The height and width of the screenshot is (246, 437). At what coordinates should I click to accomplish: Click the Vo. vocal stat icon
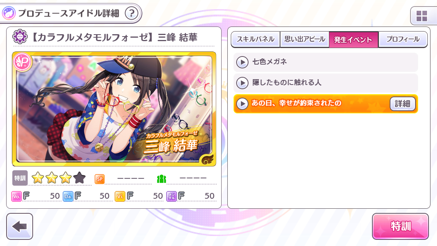[x=17, y=196]
